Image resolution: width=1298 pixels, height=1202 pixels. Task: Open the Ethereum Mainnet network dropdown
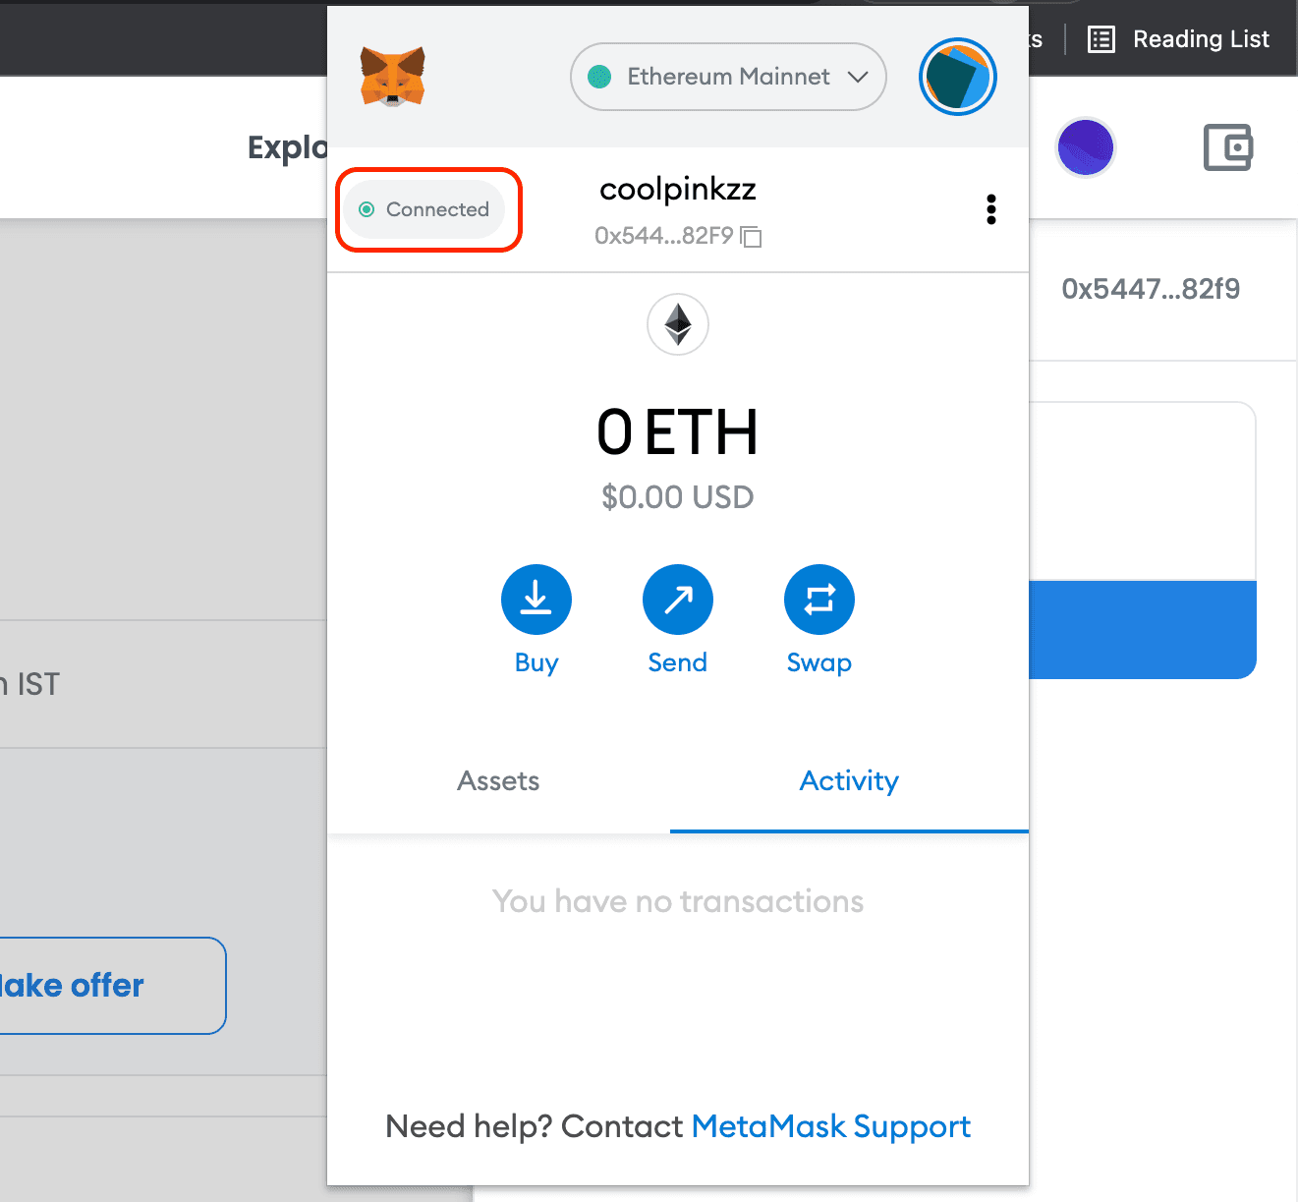click(728, 77)
